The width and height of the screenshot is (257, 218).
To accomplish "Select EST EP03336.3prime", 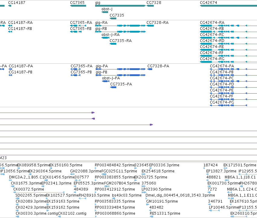I will coord(164,165).
